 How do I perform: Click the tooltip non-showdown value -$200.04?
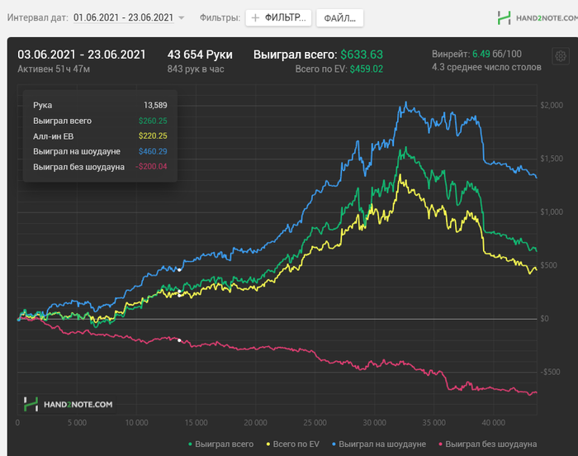151,166
